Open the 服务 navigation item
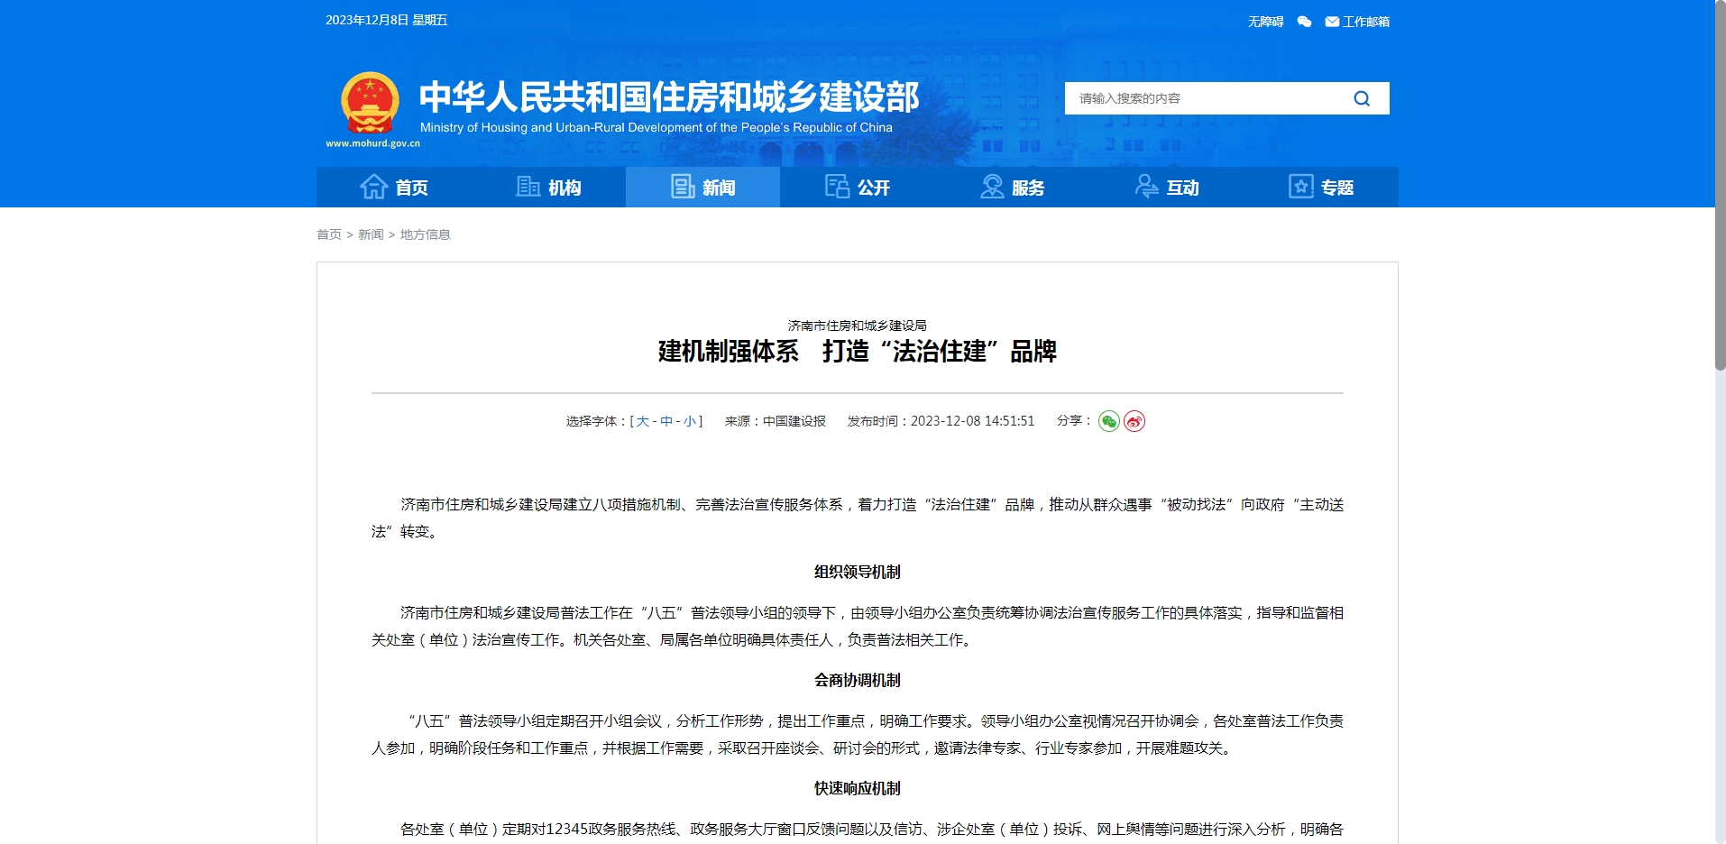 (x=1012, y=187)
